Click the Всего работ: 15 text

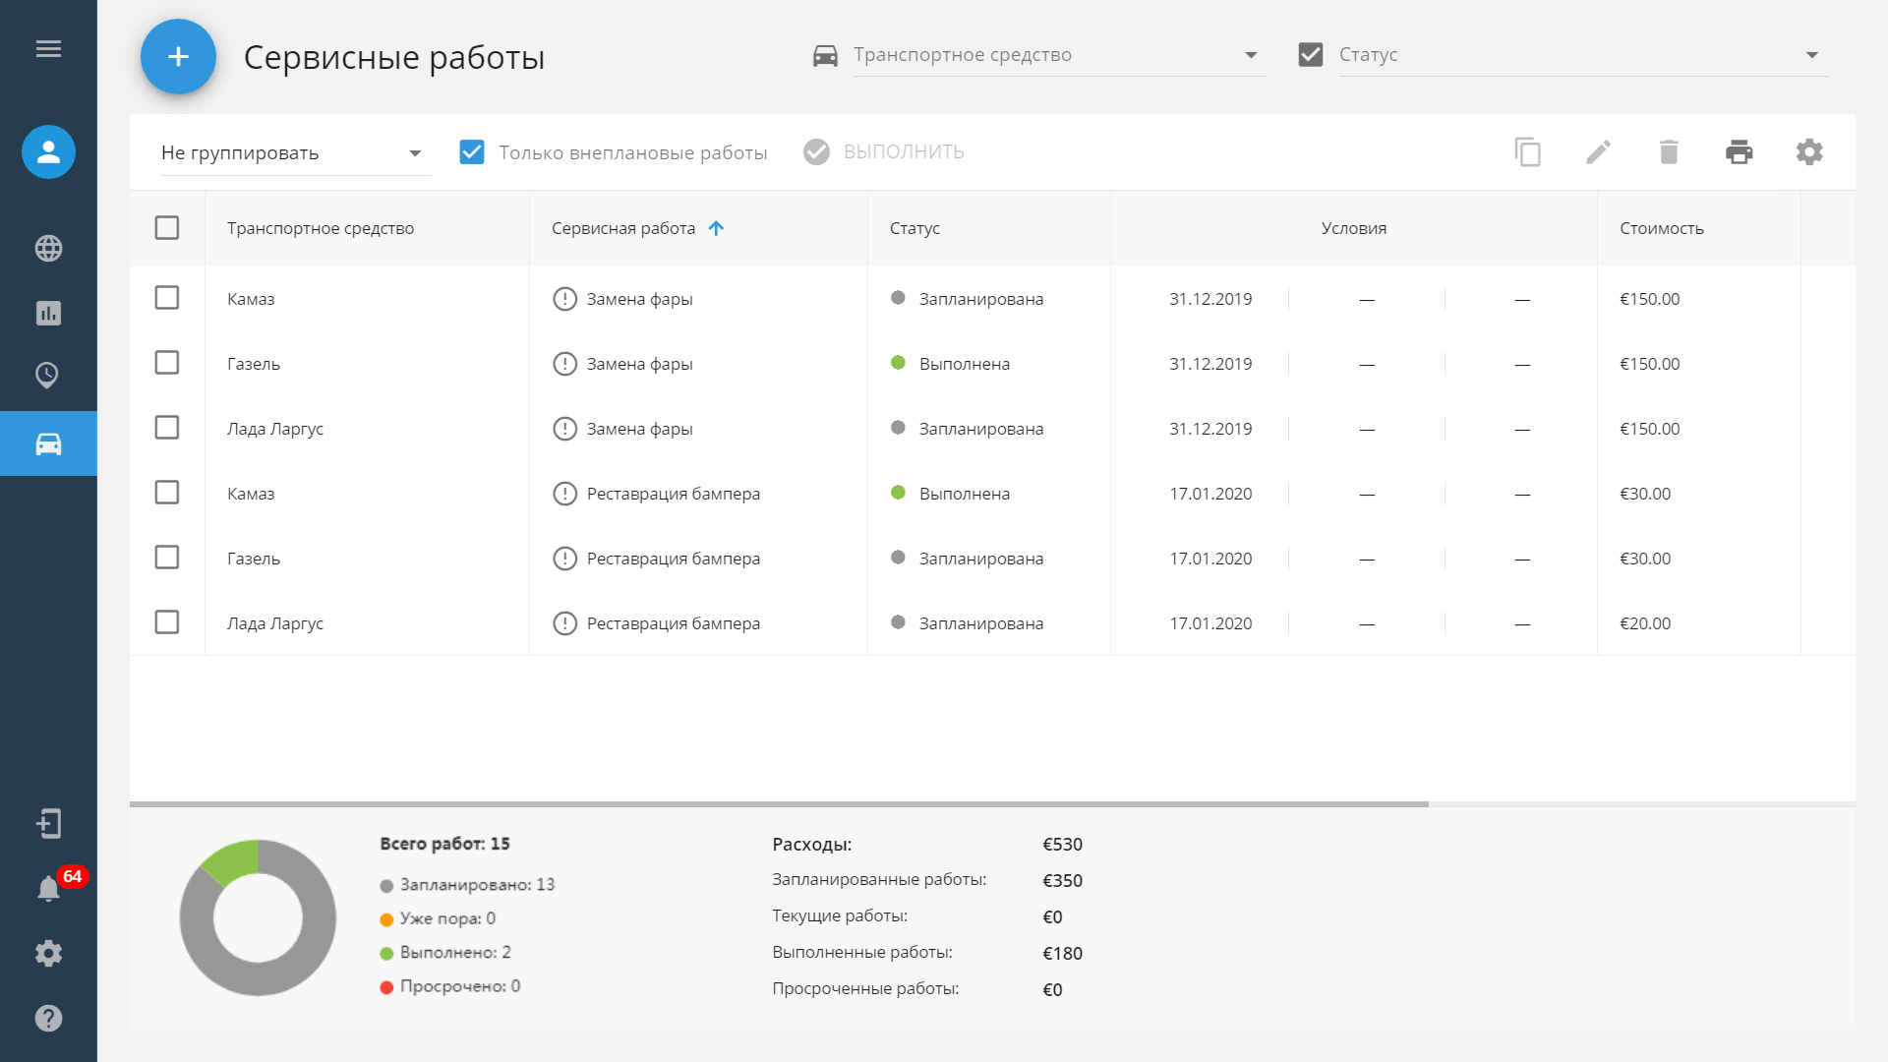coord(444,844)
